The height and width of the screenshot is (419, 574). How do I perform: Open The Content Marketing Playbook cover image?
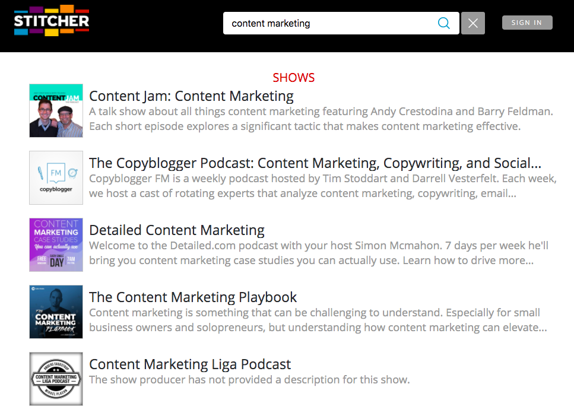tap(56, 312)
